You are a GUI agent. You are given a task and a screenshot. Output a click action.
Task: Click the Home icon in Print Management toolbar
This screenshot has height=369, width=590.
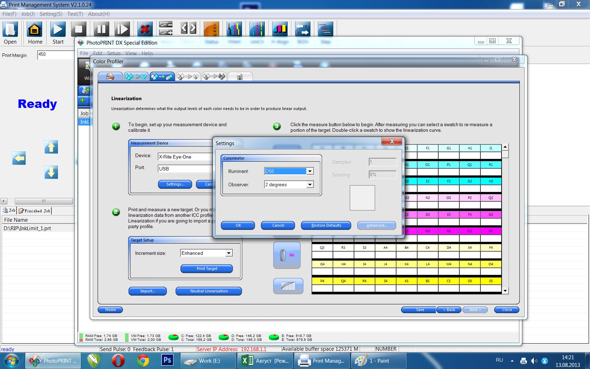click(35, 29)
